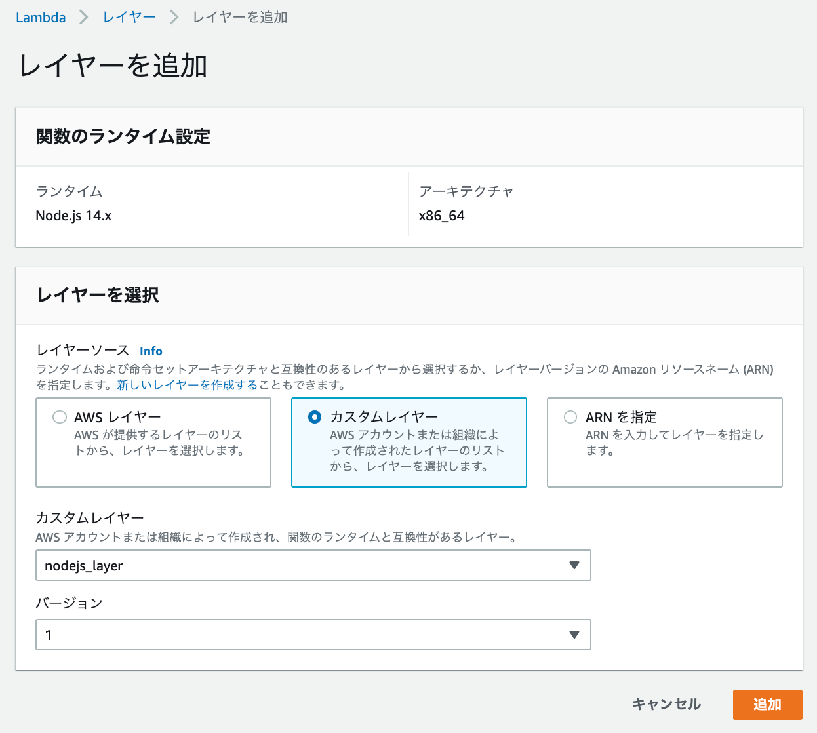This screenshot has height=733, width=817.
Task: Navigate to レイヤー via the breadcrumb
Action: pyautogui.click(x=129, y=18)
